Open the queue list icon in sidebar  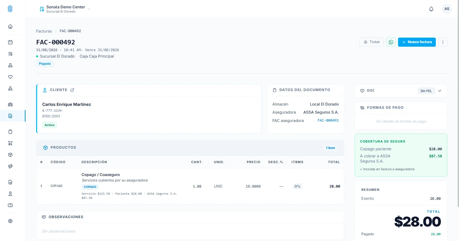tap(10, 54)
